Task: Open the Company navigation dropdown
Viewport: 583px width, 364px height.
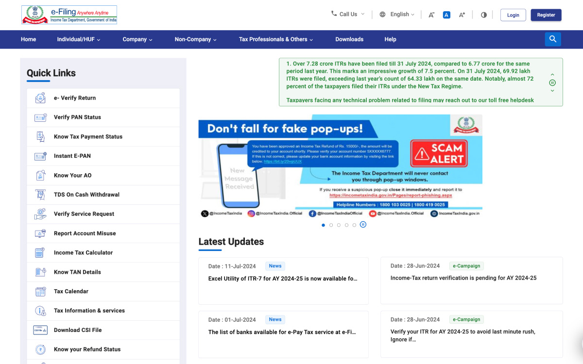Action: 137,39
